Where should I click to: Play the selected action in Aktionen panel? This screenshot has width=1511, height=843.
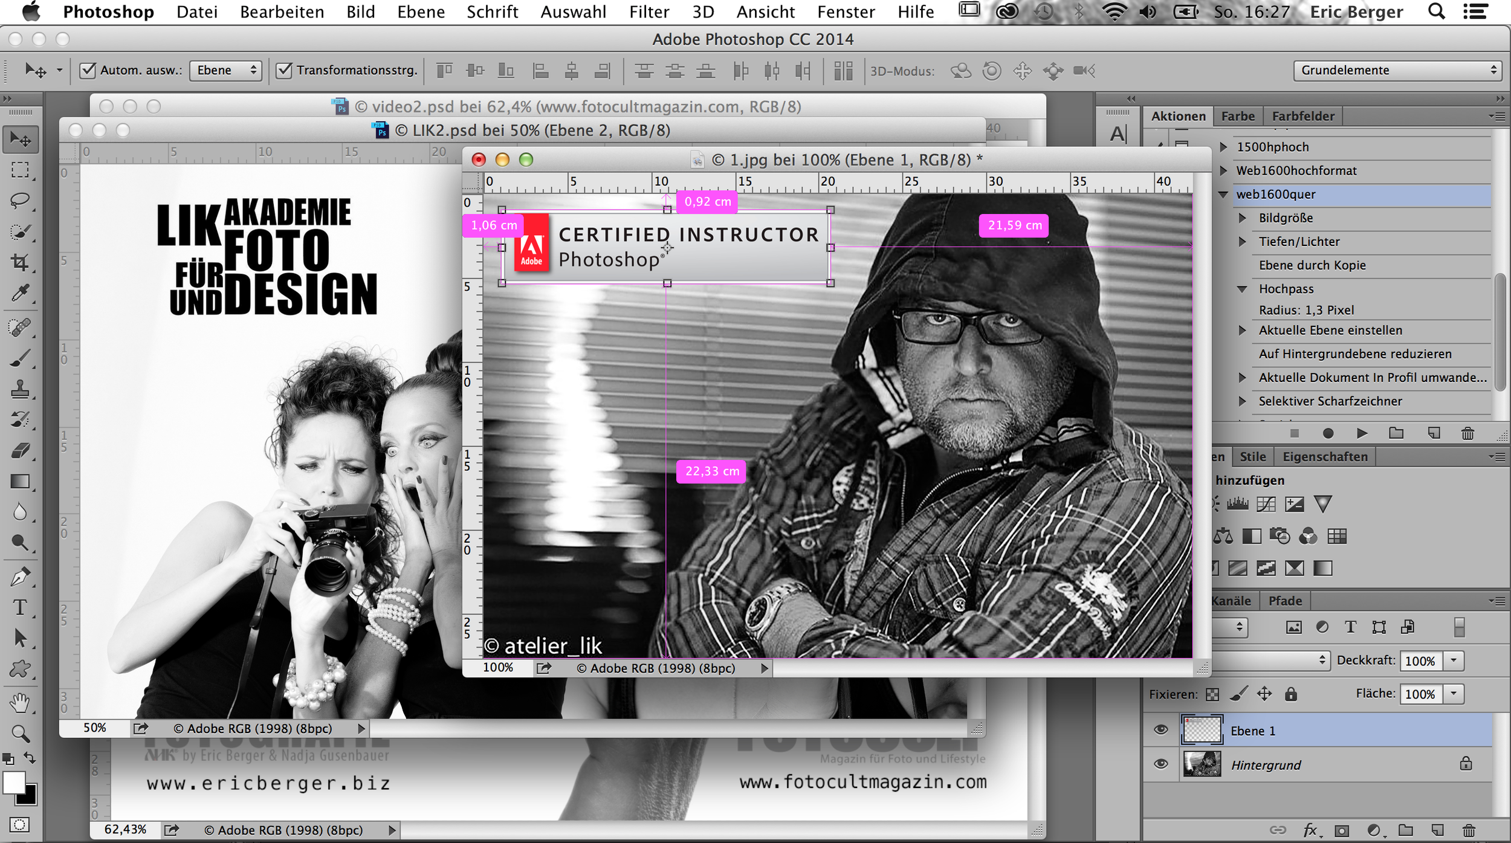click(x=1362, y=433)
